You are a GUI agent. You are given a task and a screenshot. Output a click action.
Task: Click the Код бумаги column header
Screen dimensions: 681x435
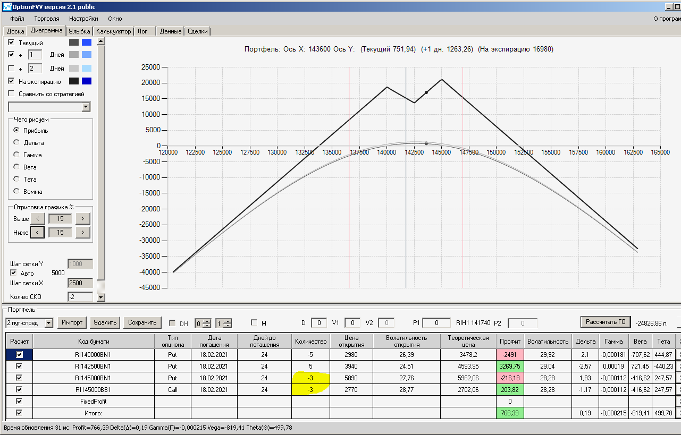click(x=94, y=340)
